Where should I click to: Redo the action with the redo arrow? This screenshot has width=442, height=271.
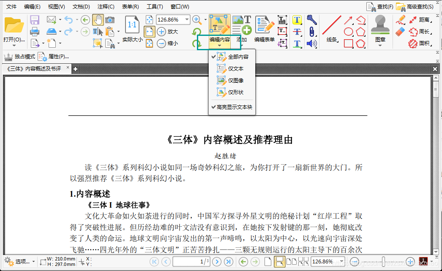click(68, 32)
